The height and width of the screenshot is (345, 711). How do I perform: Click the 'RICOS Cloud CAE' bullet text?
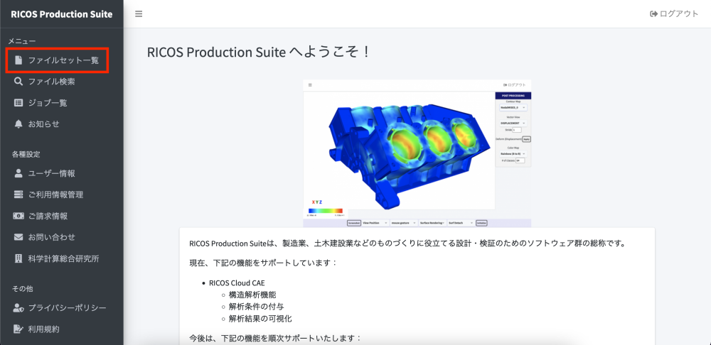point(237,283)
